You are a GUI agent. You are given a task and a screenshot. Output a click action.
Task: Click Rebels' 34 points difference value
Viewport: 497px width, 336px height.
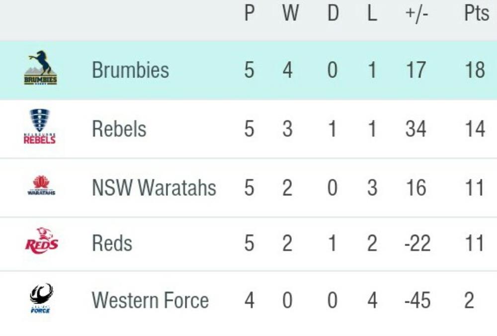click(415, 129)
